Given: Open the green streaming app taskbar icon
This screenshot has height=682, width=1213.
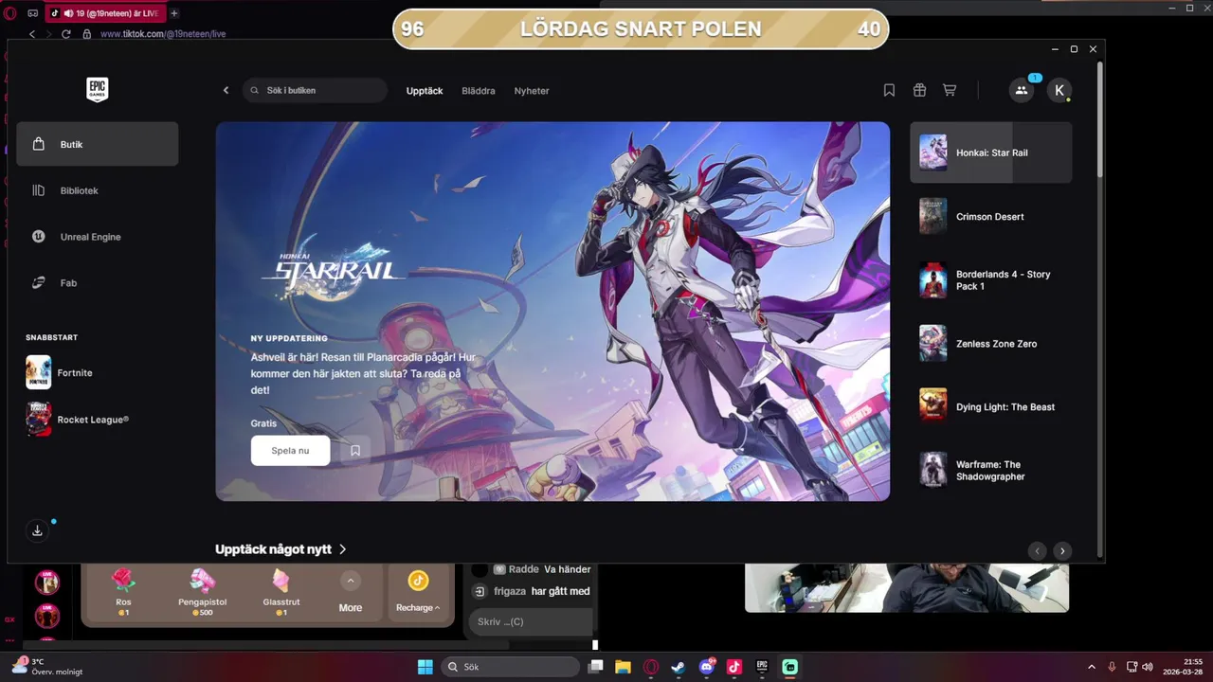Looking at the screenshot, I should 790,667.
